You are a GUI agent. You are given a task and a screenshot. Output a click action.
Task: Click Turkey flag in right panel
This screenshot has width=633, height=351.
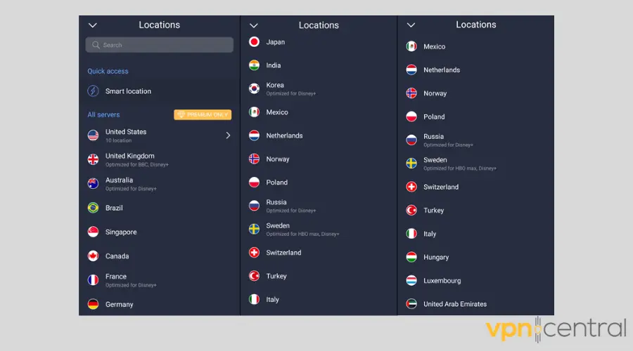[411, 211]
